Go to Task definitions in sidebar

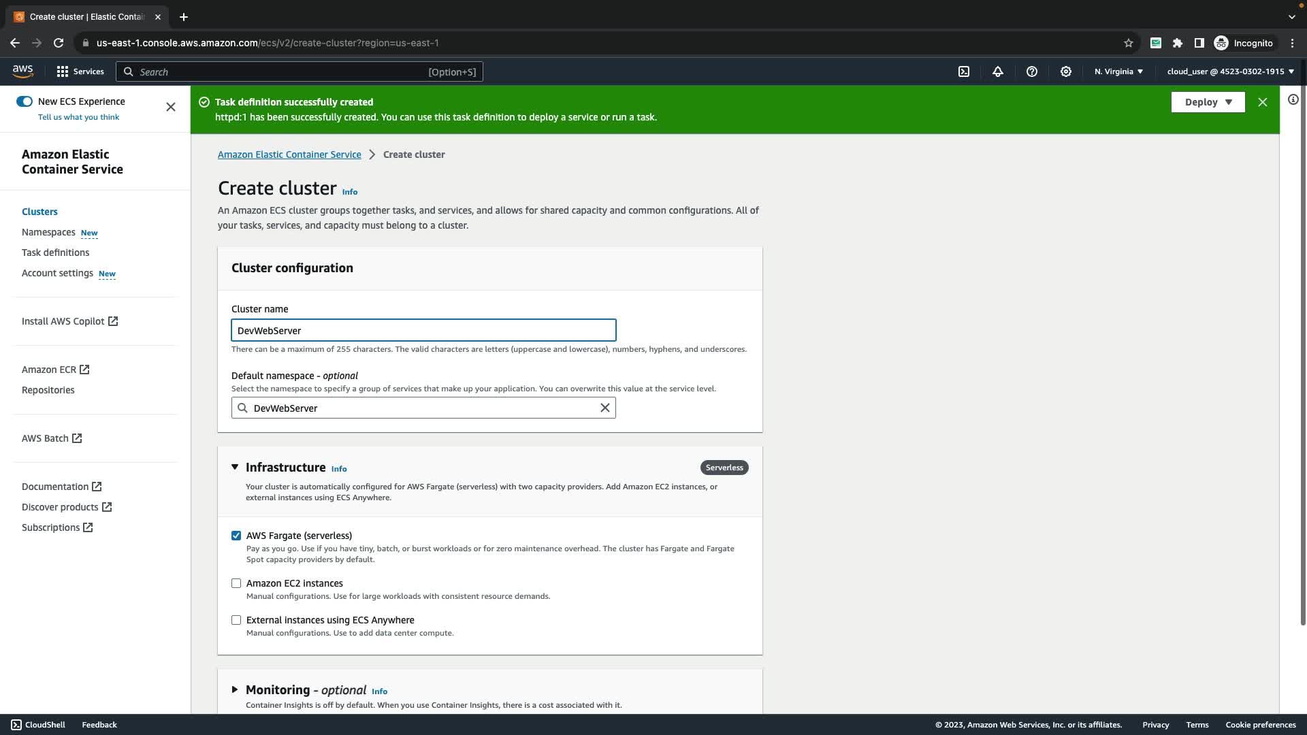[55, 252]
